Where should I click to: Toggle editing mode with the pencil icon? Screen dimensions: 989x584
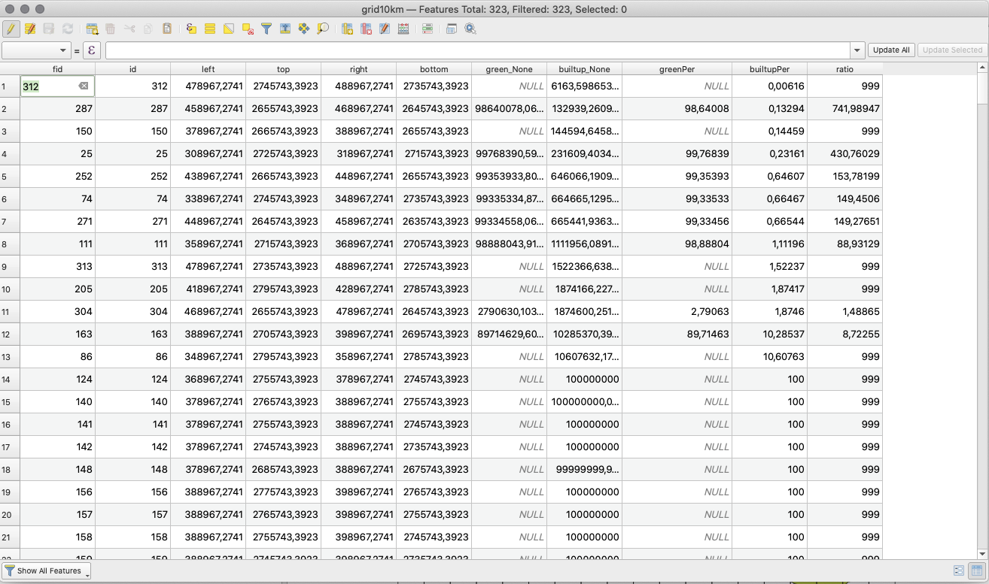[x=11, y=29]
